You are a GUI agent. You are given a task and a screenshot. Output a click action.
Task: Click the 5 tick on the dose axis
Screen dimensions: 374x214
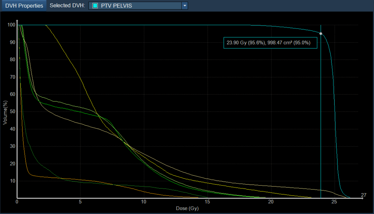click(80, 202)
